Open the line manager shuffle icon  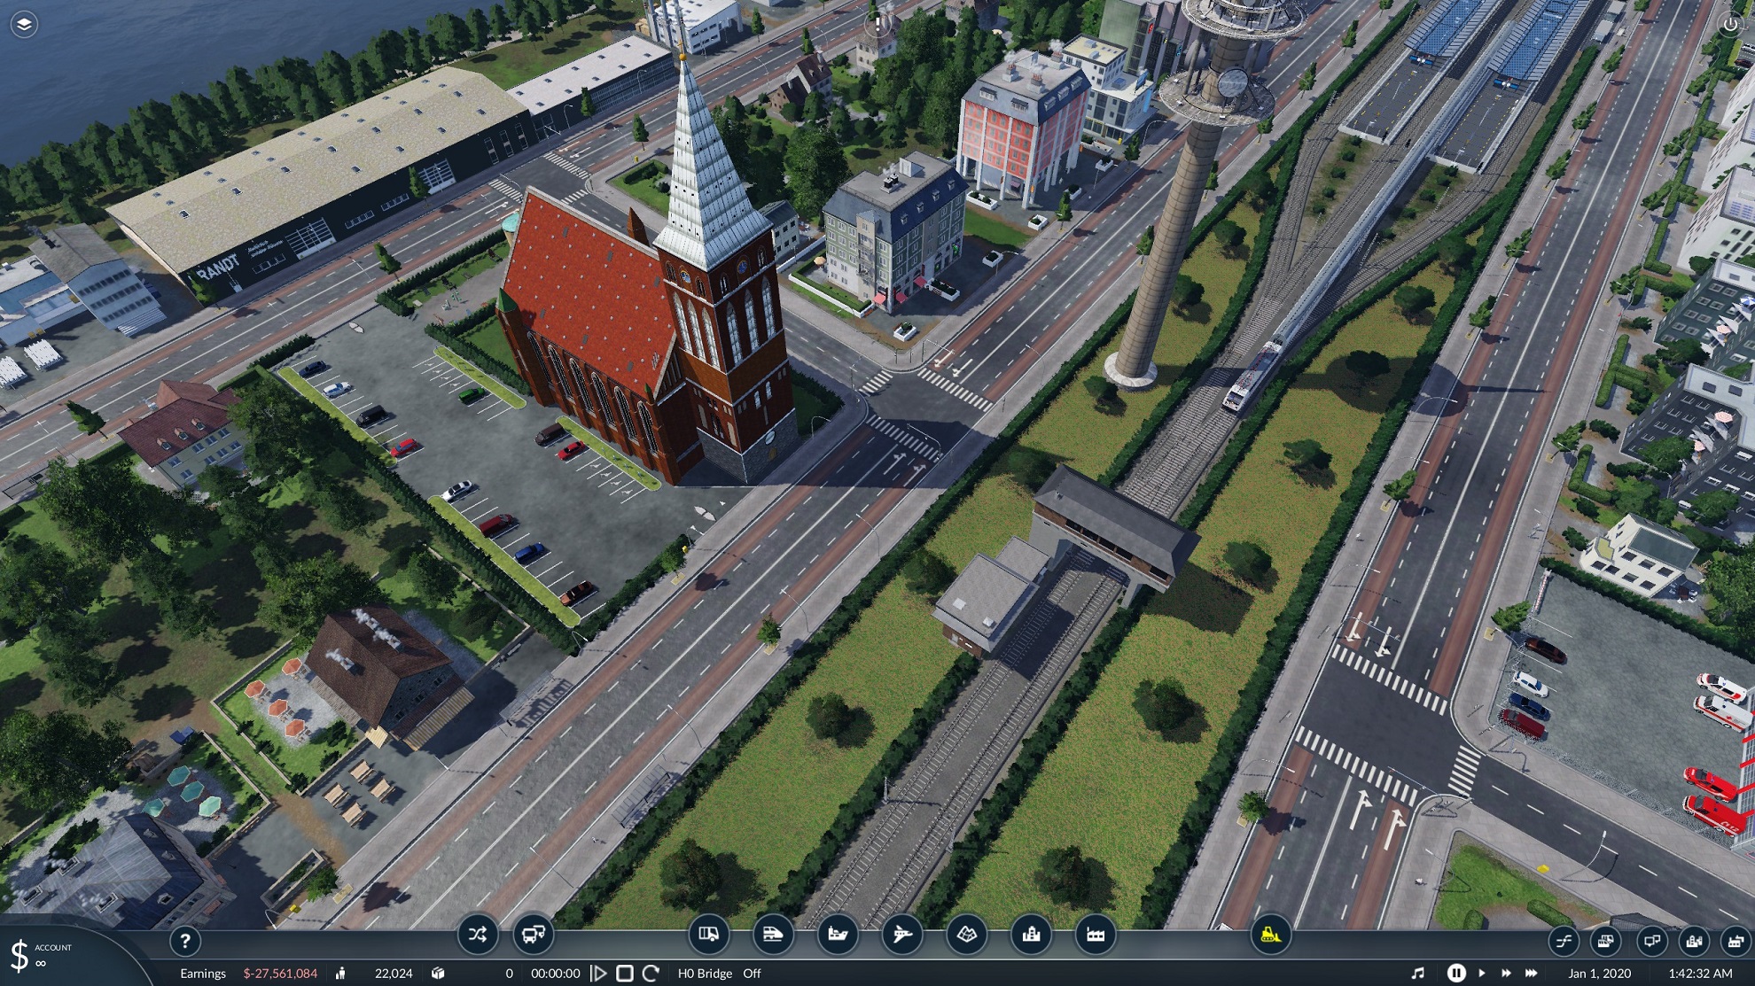(x=477, y=935)
